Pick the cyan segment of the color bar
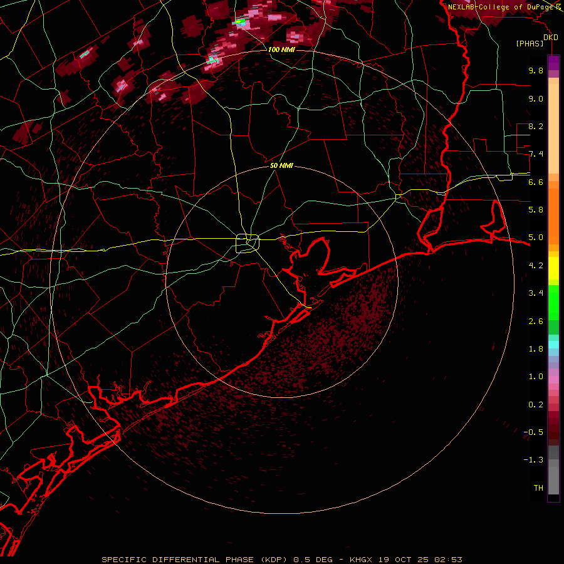This screenshot has width=564, height=564. click(553, 345)
